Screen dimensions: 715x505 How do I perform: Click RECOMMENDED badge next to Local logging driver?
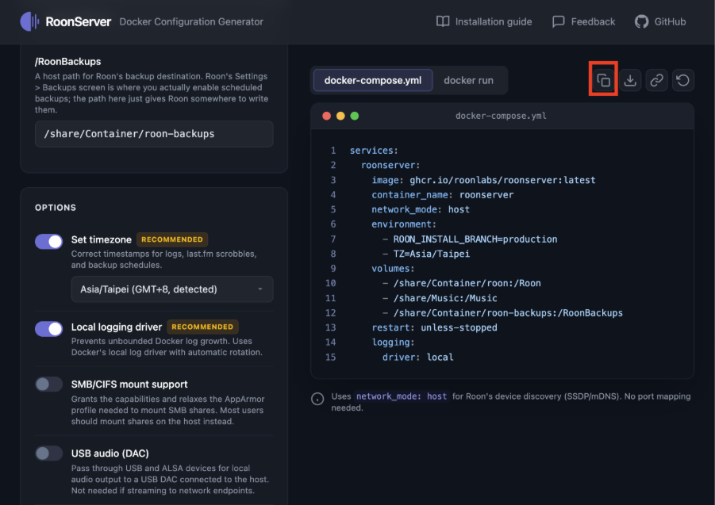(x=202, y=327)
